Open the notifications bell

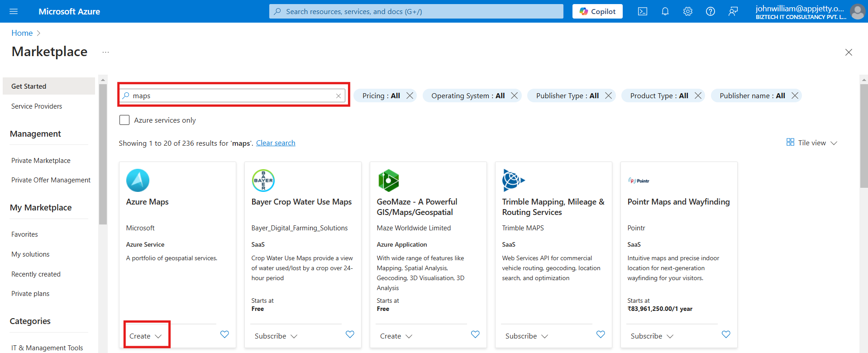(665, 11)
